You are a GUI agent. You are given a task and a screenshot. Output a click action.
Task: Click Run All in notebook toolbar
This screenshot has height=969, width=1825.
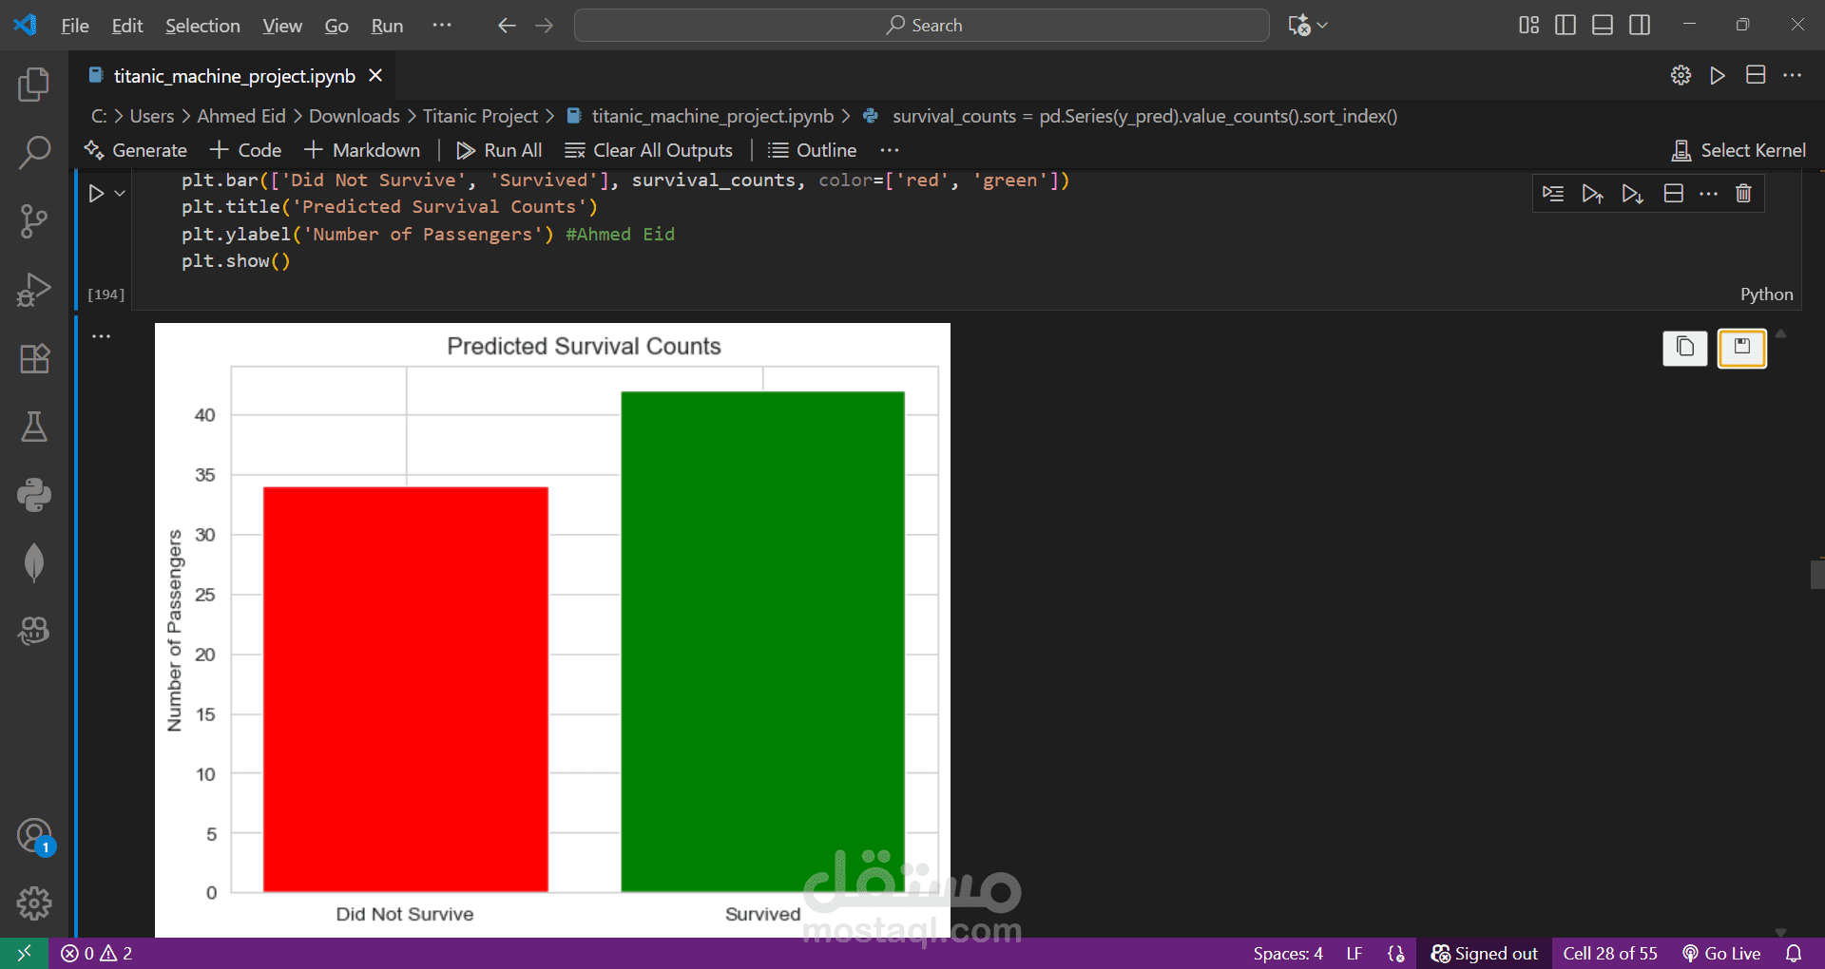(499, 150)
